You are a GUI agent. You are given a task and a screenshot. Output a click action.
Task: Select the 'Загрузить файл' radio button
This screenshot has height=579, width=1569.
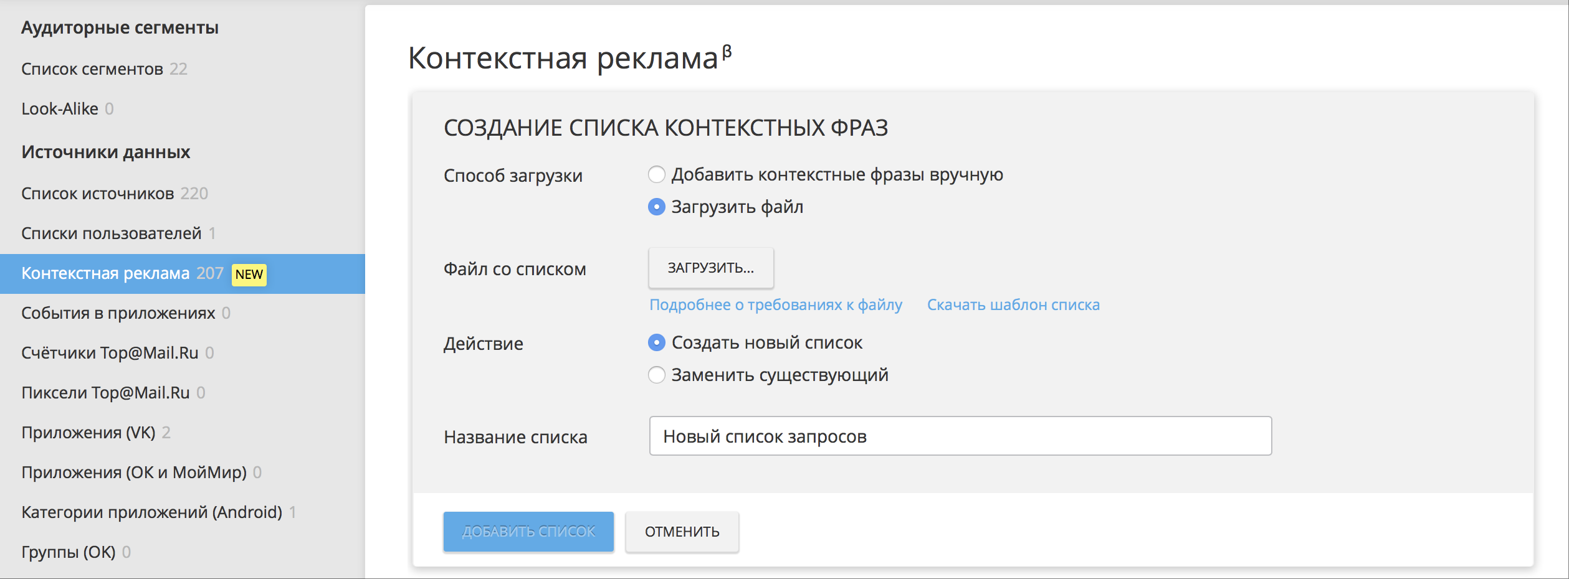pyautogui.click(x=657, y=207)
